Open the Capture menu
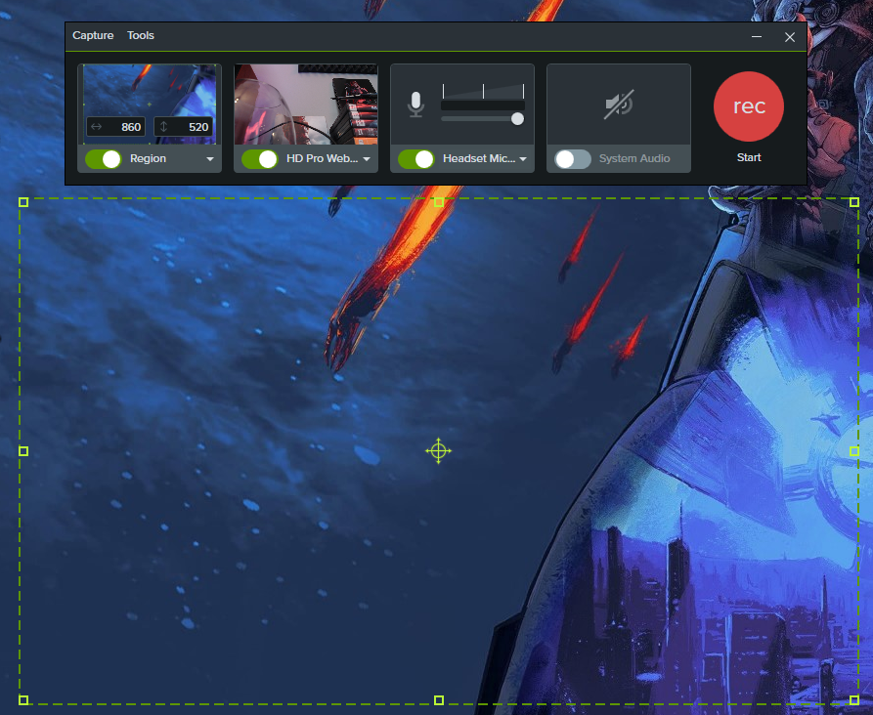This screenshot has height=715, width=873. pos(93,36)
